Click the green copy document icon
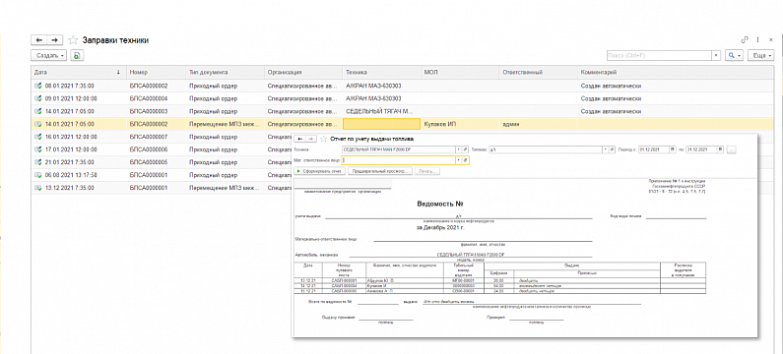783x354 pixels. 77,56
